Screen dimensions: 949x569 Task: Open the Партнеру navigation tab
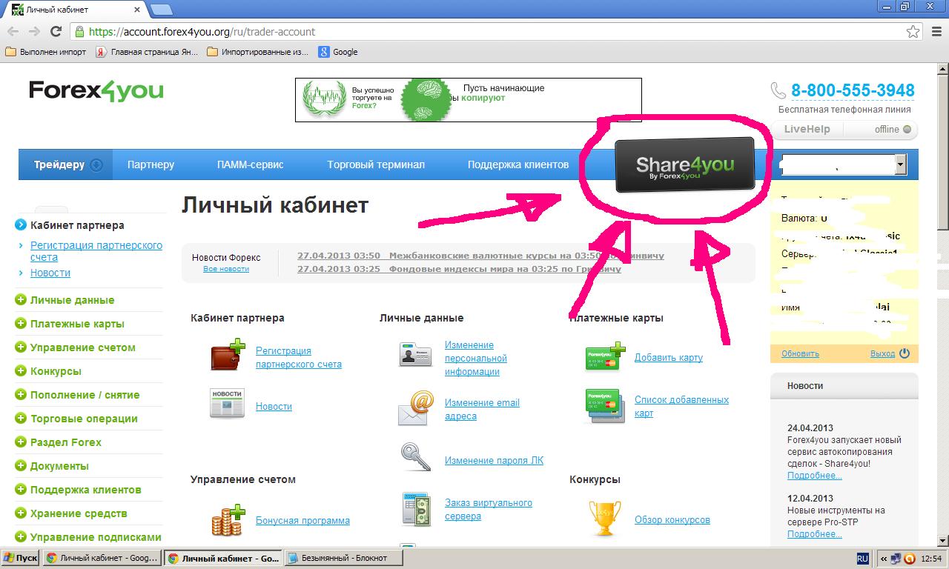tap(151, 164)
